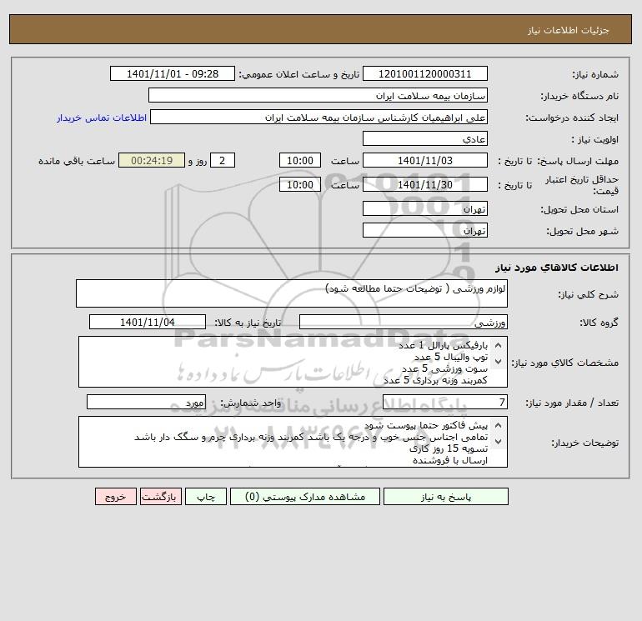Click the countdown timer field 00:24:19
Image resolution: width=642 pixels, height=621 pixels.
[x=152, y=161]
